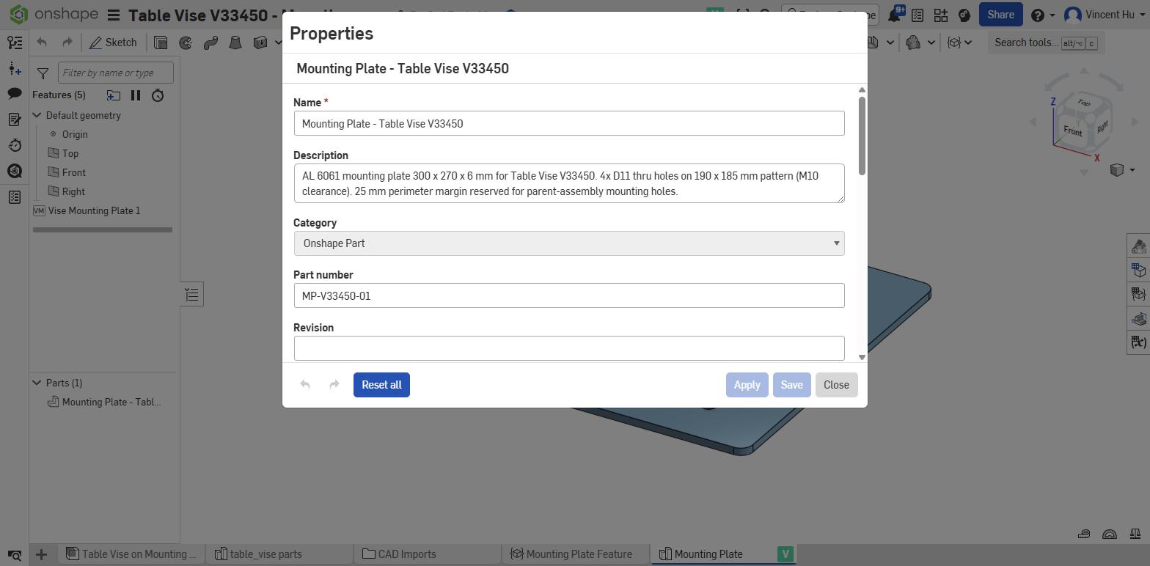Click the dialog redo arrow beside Reset all

[x=334, y=385]
